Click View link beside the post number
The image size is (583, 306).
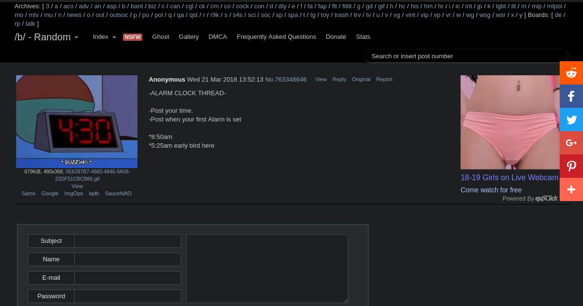(x=321, y=79)
